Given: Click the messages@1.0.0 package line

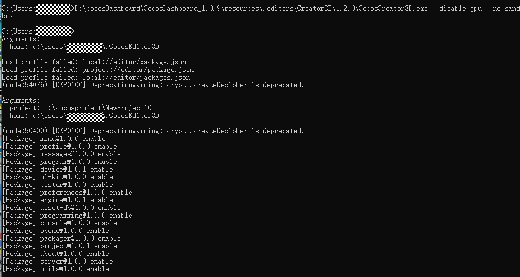Looking at the screenshot, I should tap(61, 154).
